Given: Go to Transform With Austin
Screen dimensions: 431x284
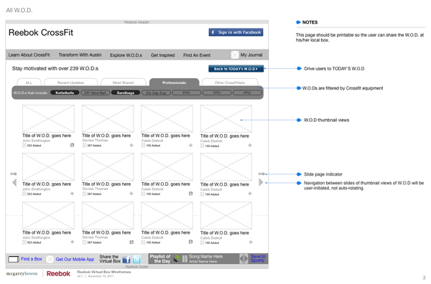Looking at the screenshot, I should coord(80,55).
